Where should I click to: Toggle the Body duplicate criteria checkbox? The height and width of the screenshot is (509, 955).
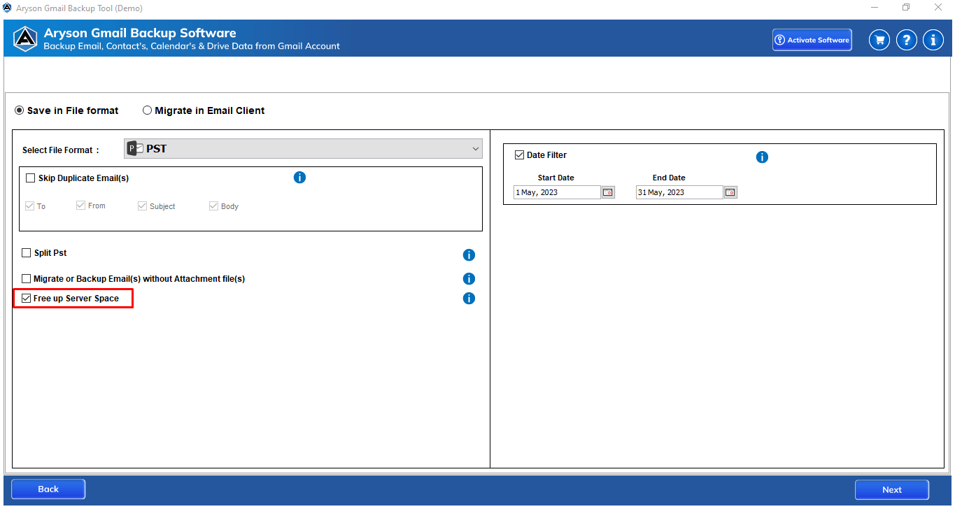[x=213, y=206]
